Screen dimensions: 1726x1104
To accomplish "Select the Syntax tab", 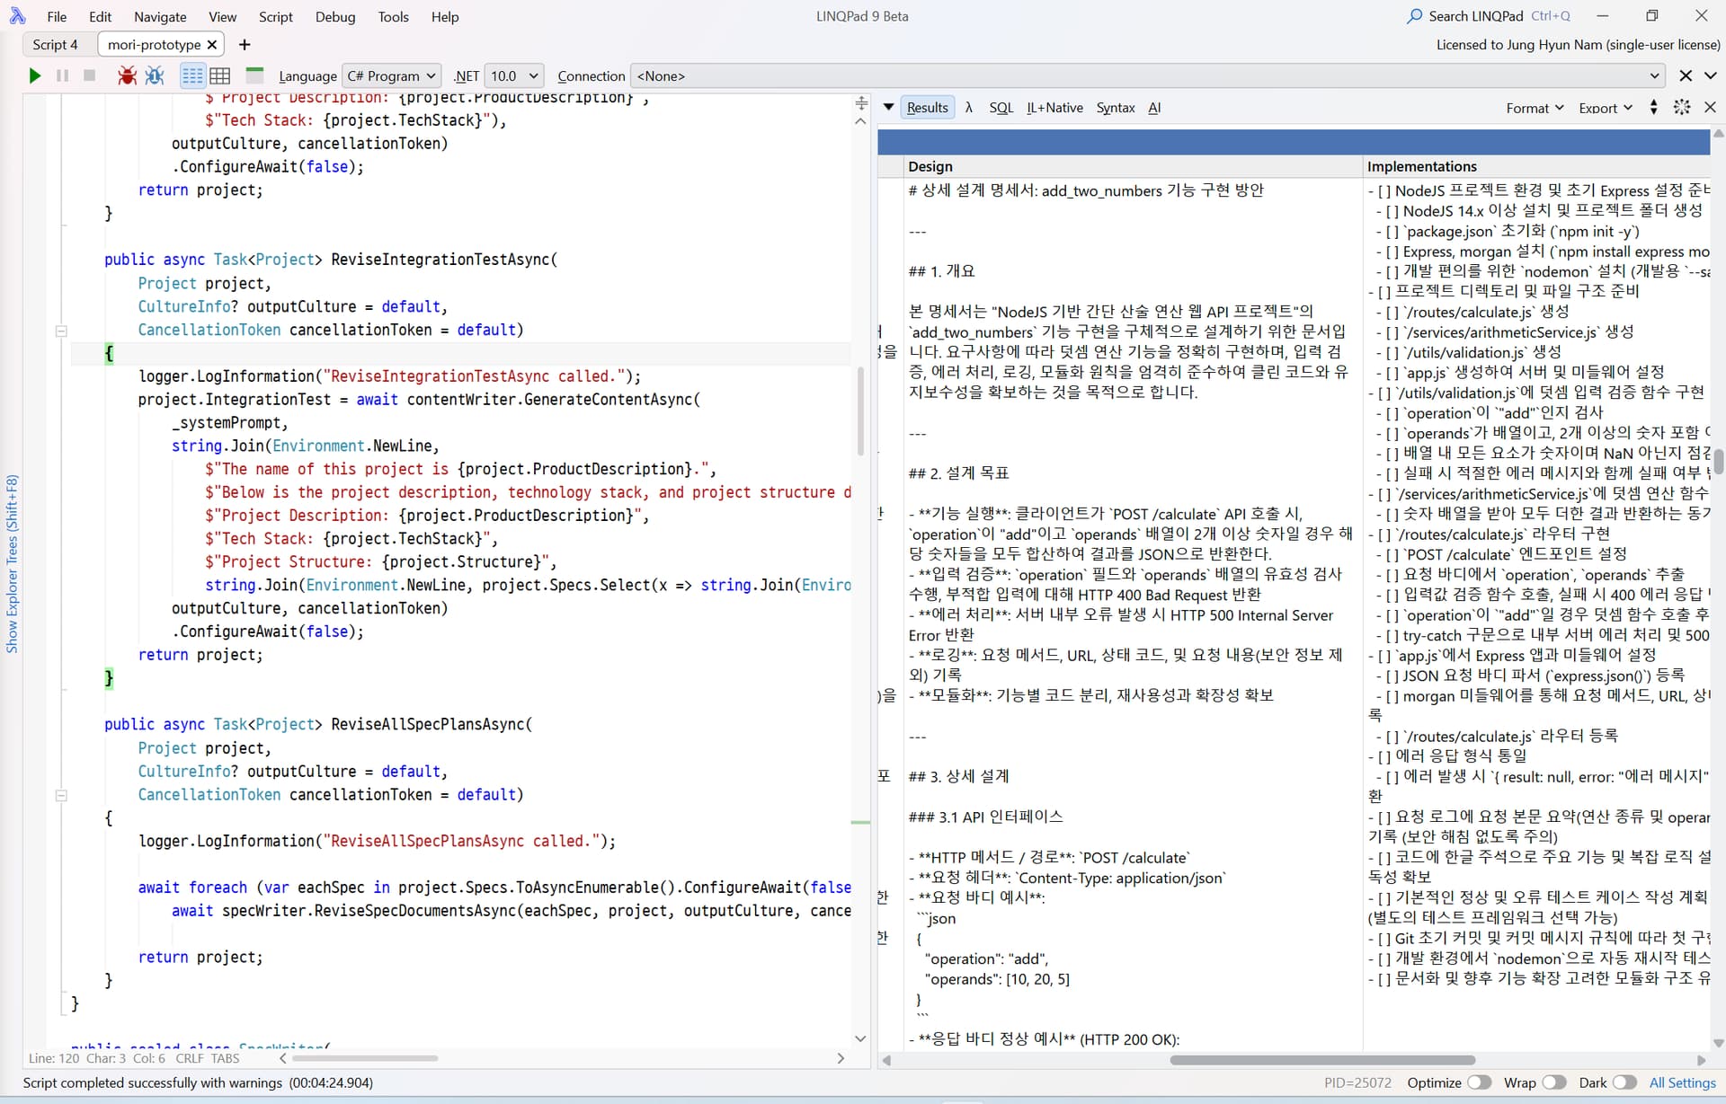I will click(1115, 108).
